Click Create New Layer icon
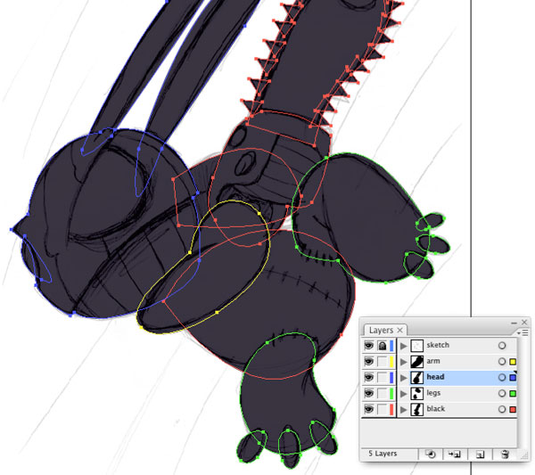535x475 pixels. click(480, 455)
